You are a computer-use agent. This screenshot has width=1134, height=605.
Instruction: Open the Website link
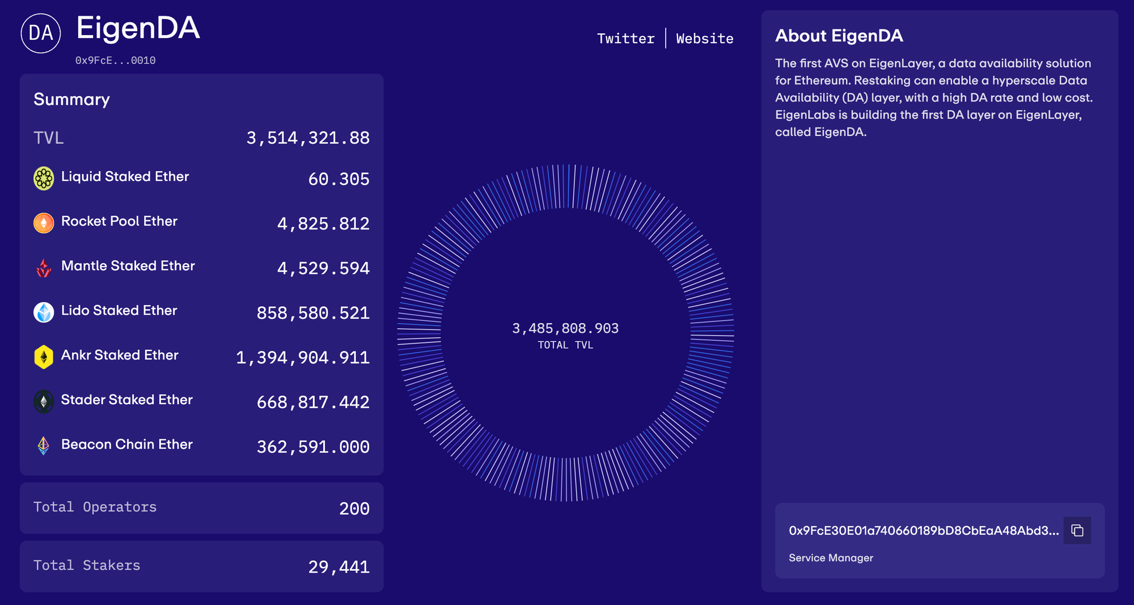[704, 39]
